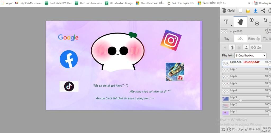The height and width of the screenshot is (133, 271).
Task: Click the Lớp 2 layer thumbnail
Action: tap(225, 106)
